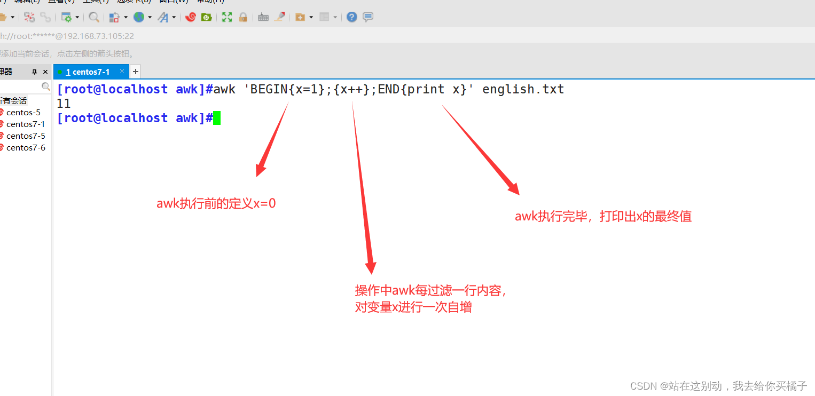Open the font selector icon

pos(163,17)
